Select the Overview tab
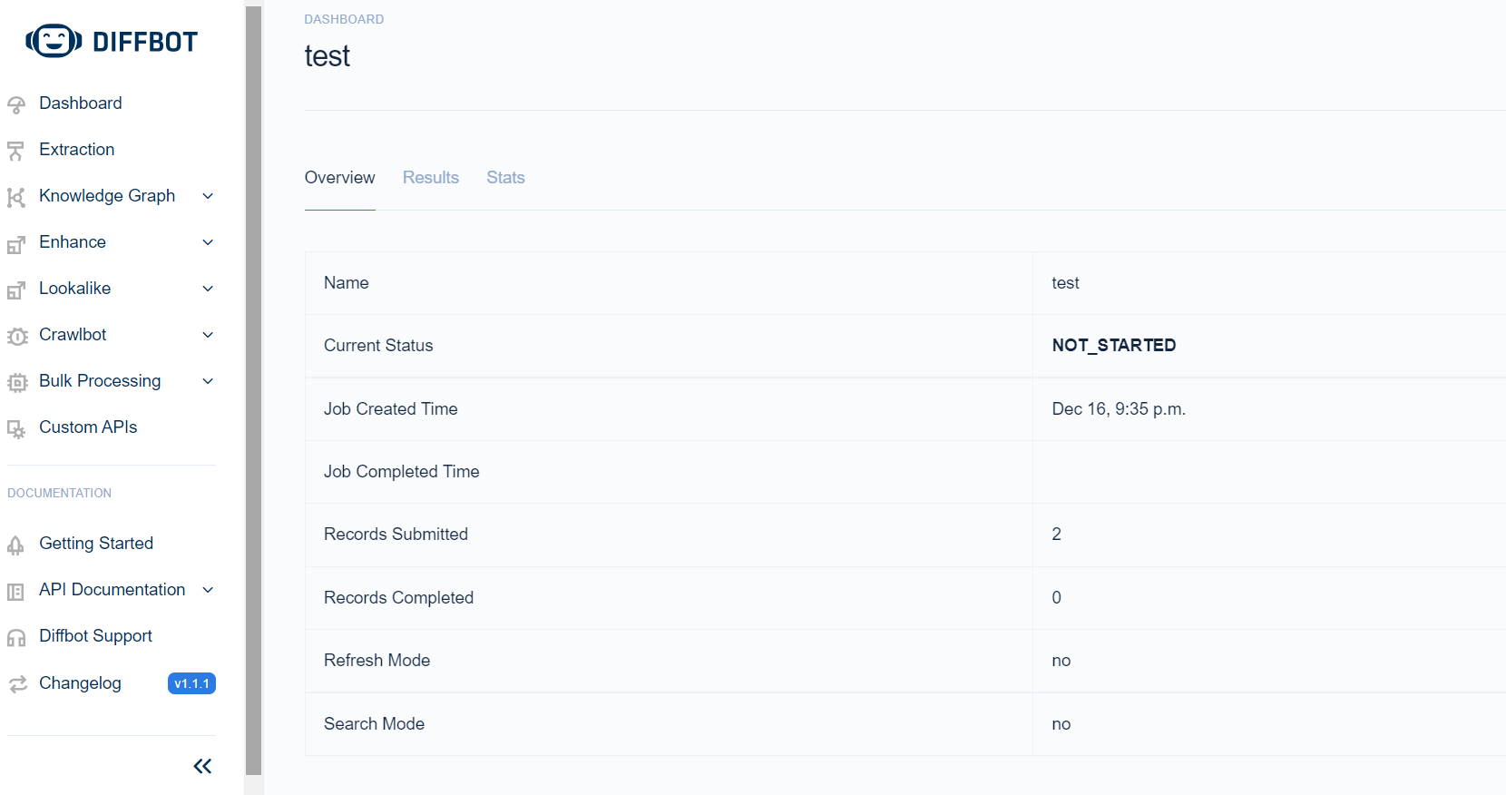The width and height of the screenshot is (1506, 795). (340, 178)
